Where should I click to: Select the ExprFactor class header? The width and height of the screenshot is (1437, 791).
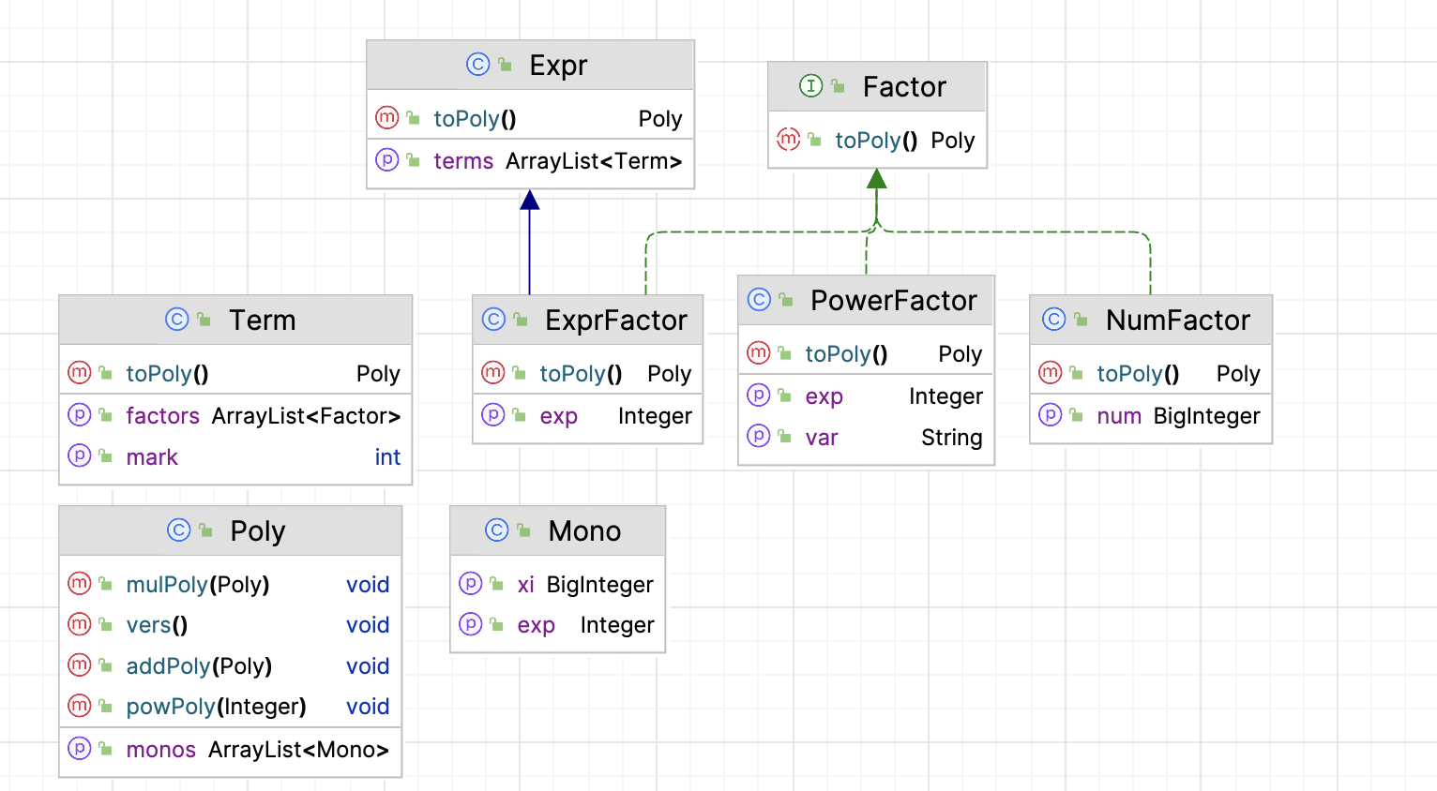pyautogui.click(x=588, y=320)
